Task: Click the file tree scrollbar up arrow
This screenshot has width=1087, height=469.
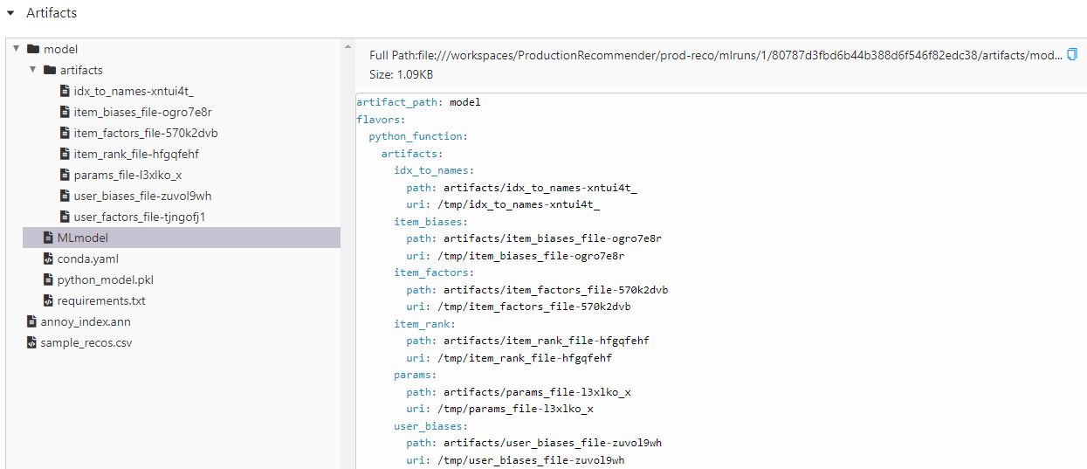Action: click(x=348, y=46)
